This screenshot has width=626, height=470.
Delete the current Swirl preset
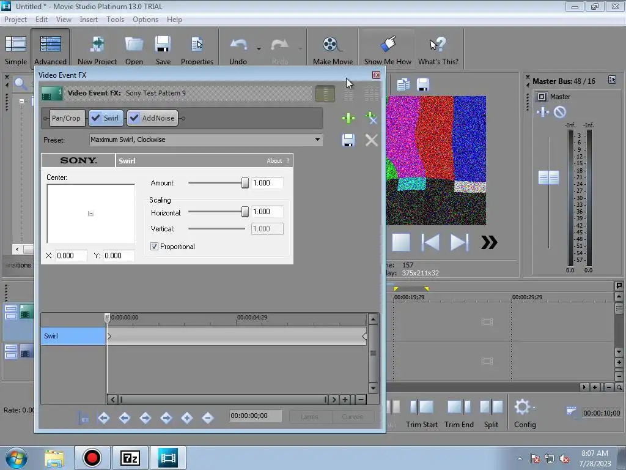pos(371,140)
